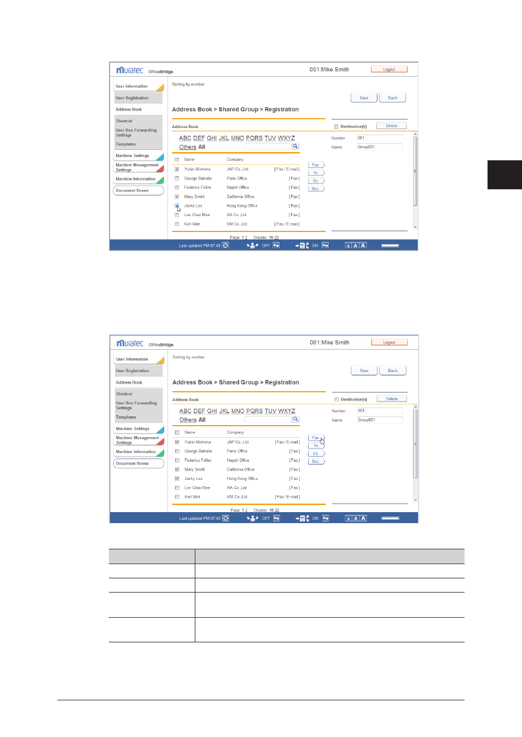522x737 pixels.
Task: Click the toggle icon beside ON in the second screenshot
Action: [326, 518]
